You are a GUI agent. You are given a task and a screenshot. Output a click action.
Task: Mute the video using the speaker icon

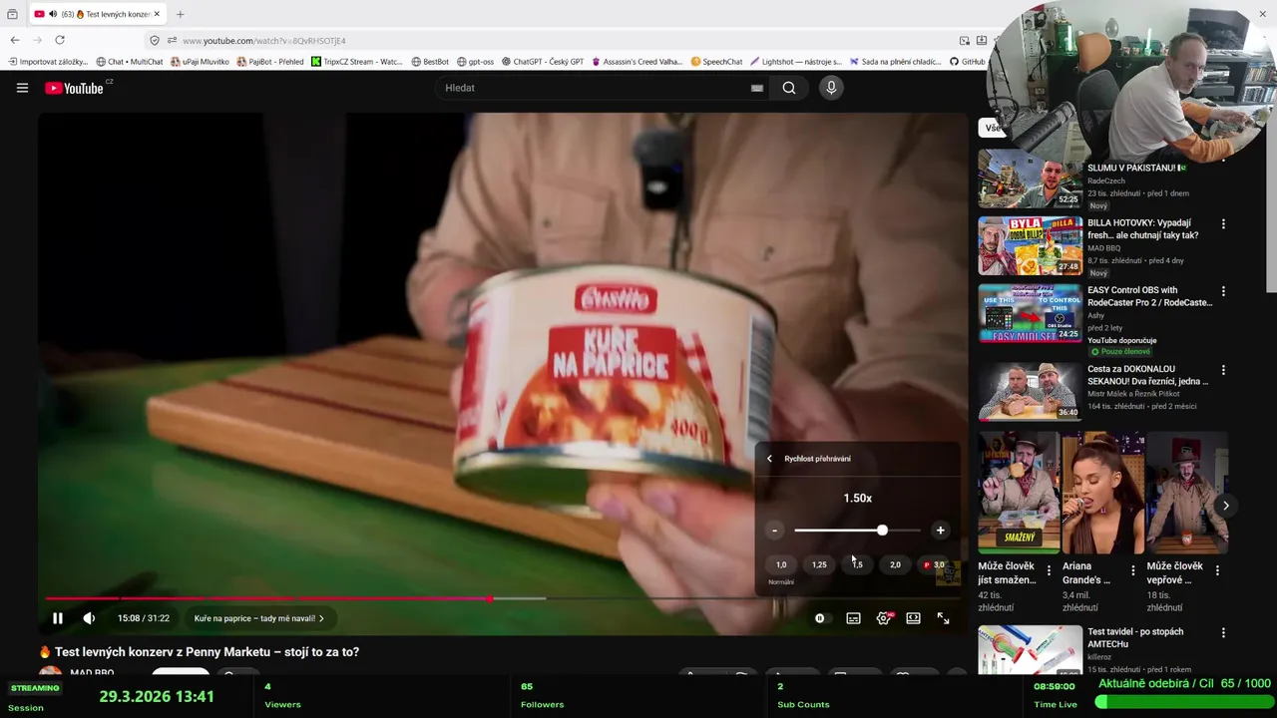[x=89, y=618]
